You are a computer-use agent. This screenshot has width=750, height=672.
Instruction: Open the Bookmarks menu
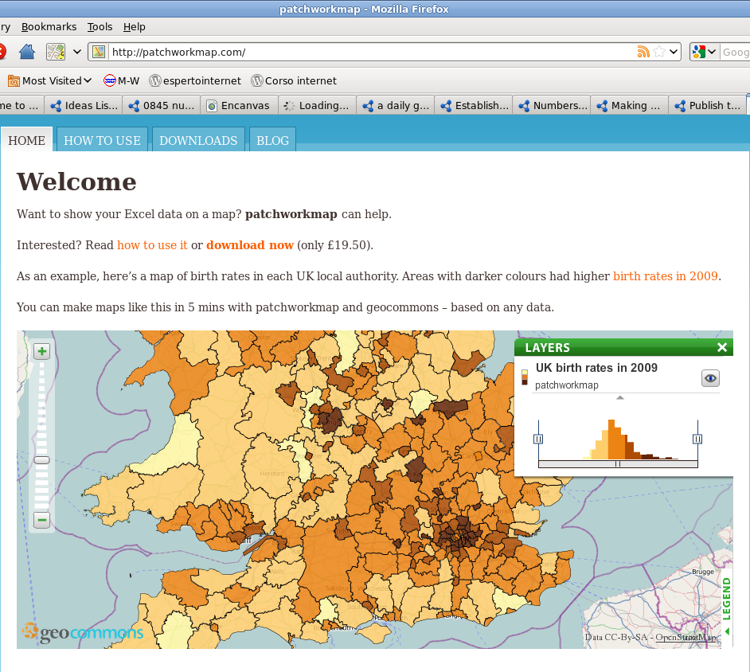tap(49, 27)
